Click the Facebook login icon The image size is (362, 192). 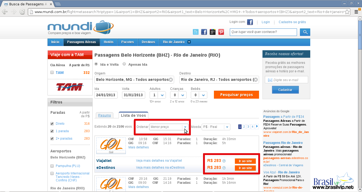point(250,22)
